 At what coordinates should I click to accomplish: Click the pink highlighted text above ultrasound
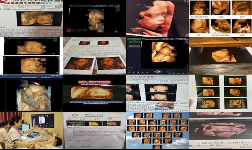point(94,82)
